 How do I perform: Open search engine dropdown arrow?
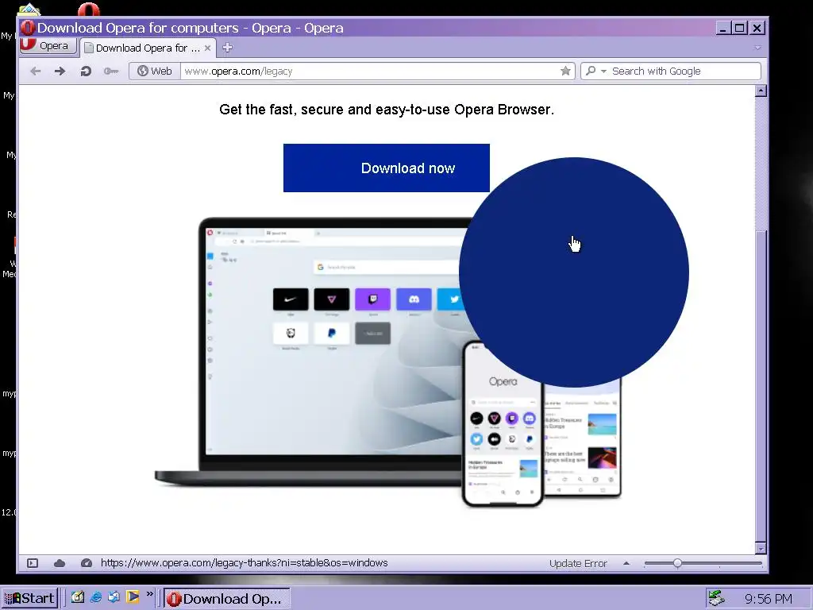click(x=603, y=71)
